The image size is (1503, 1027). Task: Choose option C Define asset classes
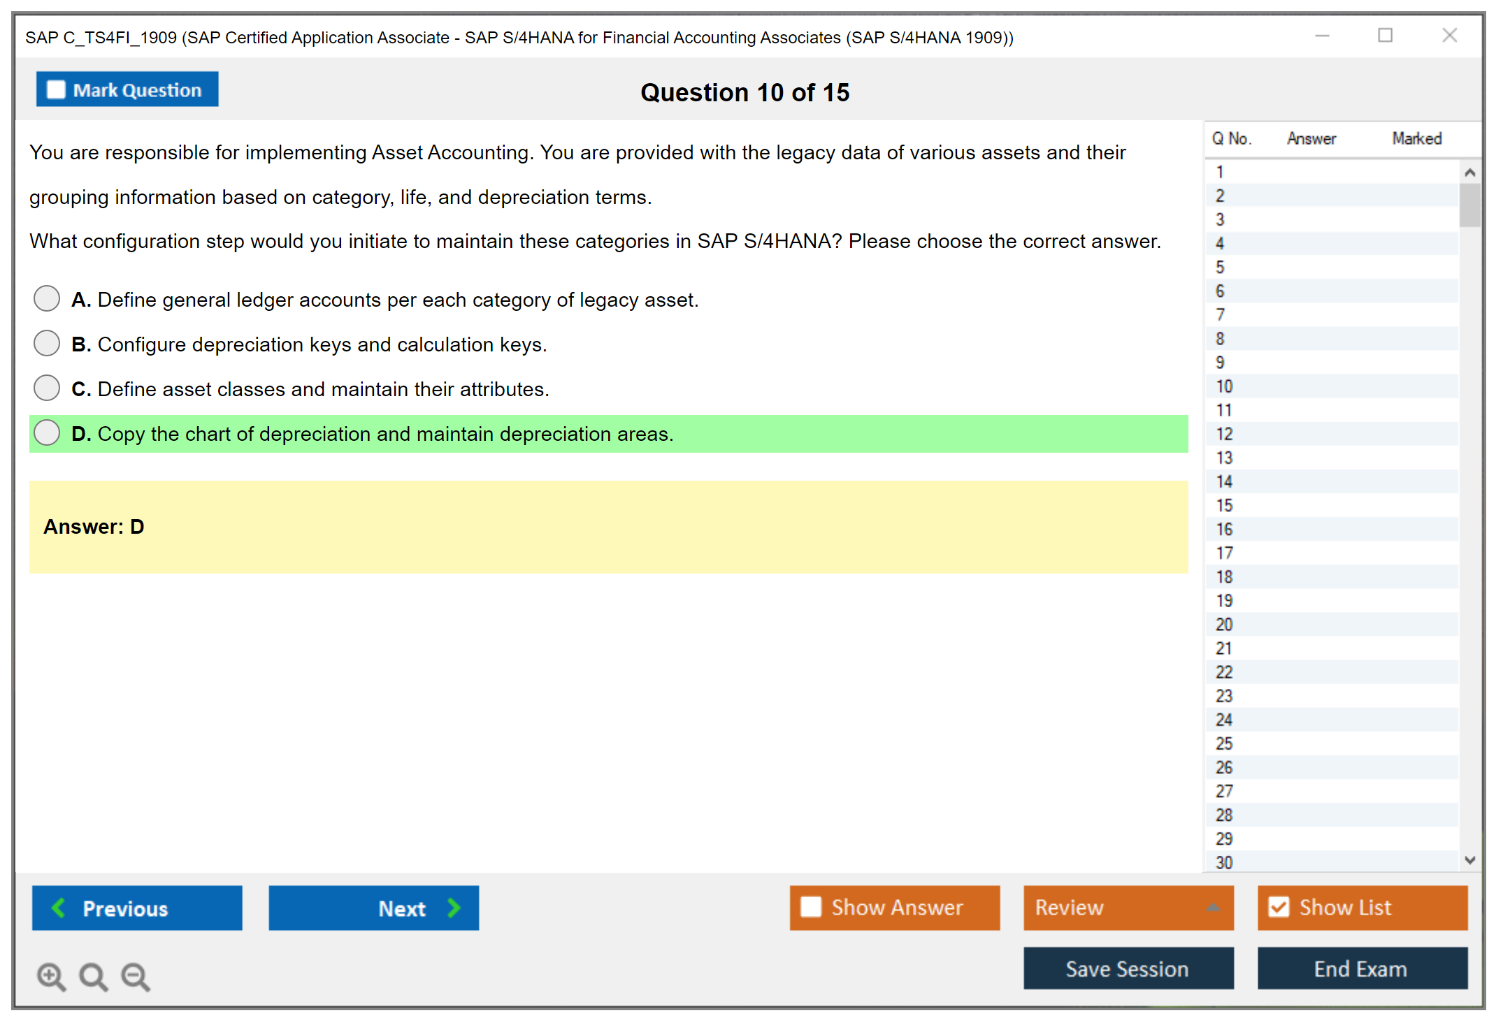pyautogui.click(x=47, y=388)
